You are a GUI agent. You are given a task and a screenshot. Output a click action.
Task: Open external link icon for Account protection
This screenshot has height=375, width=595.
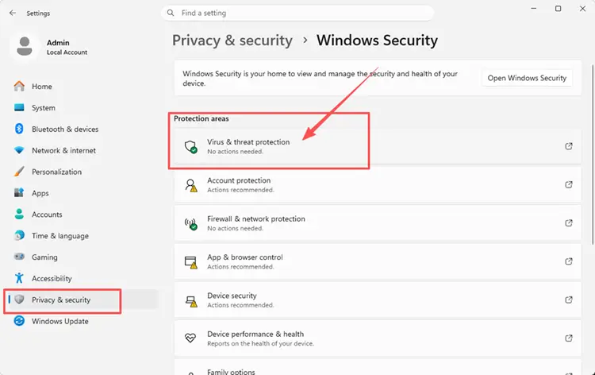point(569,184)
